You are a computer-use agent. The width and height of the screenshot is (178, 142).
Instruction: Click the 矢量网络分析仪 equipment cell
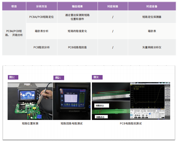pos(152,47)
